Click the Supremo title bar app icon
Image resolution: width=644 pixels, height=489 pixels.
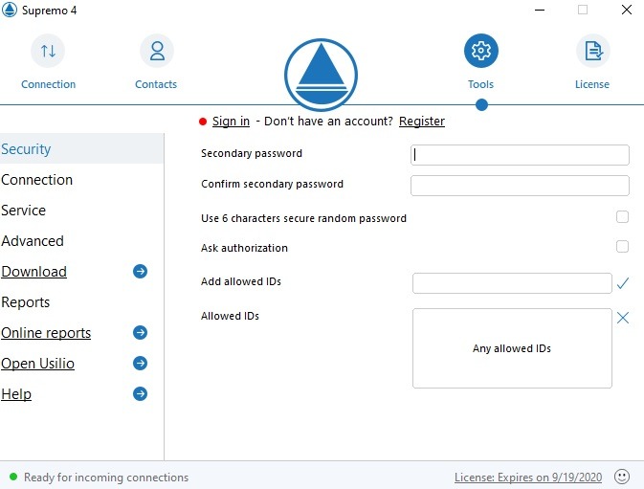pyautogui.click(x=9, y=10)
